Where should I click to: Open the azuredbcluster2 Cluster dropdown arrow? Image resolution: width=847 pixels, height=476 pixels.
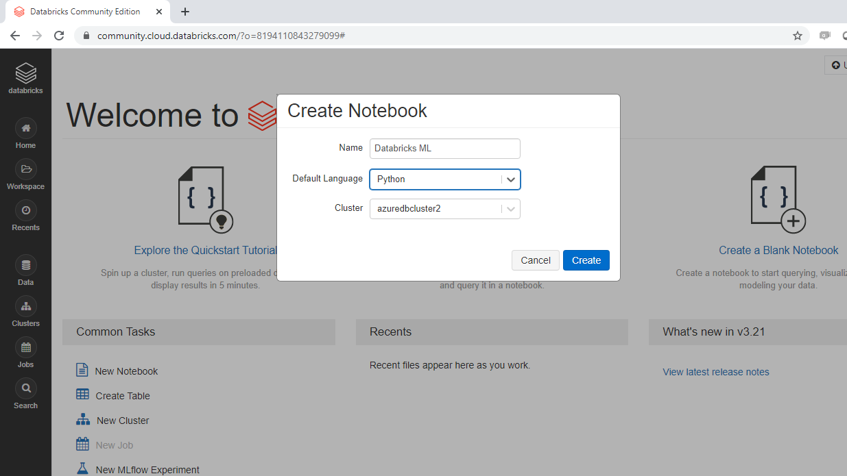(x=510, y=209)
